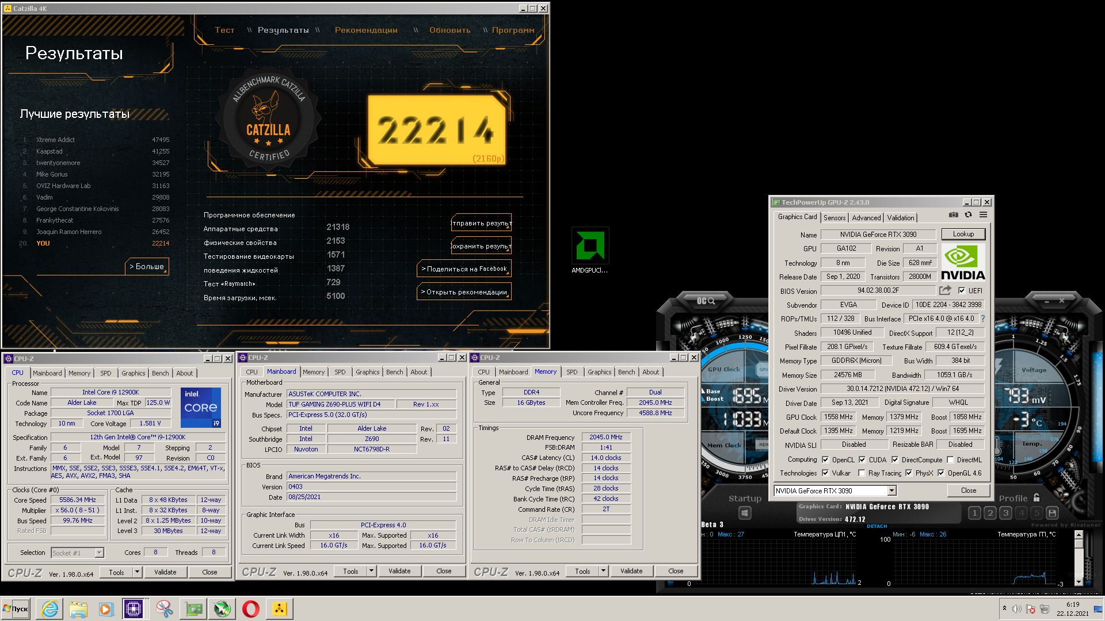Click Afterburner OC Scanner icon
Viewport: 1105px width, 621px height.
706,301
